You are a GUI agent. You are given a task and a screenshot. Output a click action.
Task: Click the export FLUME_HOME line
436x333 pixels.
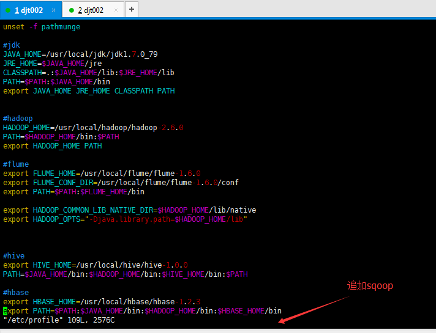[102, 174]
